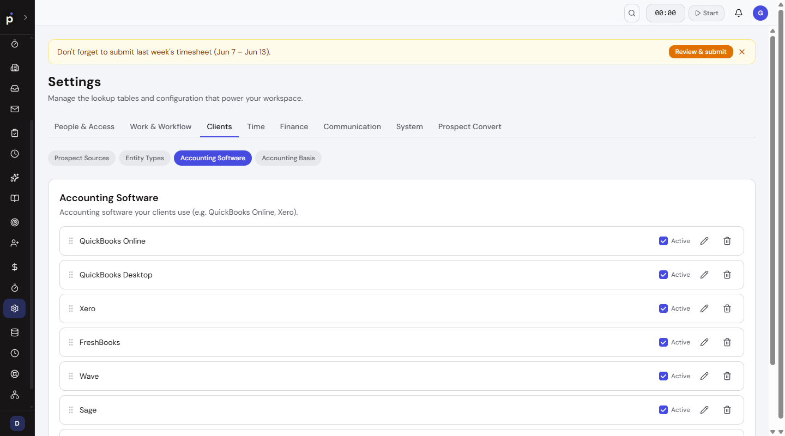Grab the drag handle on the Wave row
This screenshot has width=785, height=436.
click(71, 376)
